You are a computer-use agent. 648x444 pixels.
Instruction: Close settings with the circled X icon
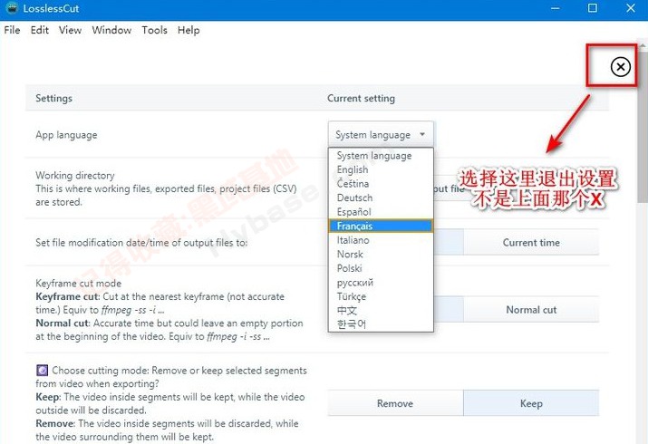620,66
